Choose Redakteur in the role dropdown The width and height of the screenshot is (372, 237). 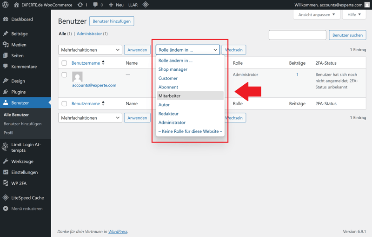(x=168, y=114)
